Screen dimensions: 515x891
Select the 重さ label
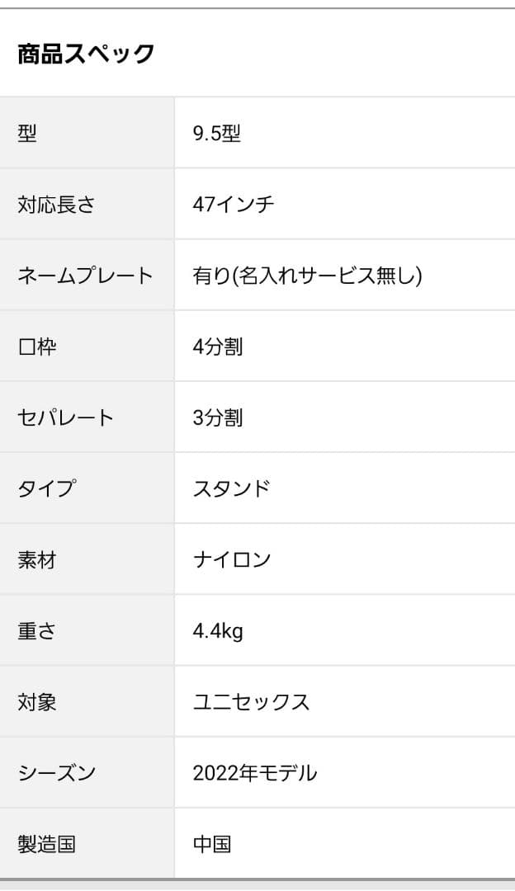tap(37, 632)
